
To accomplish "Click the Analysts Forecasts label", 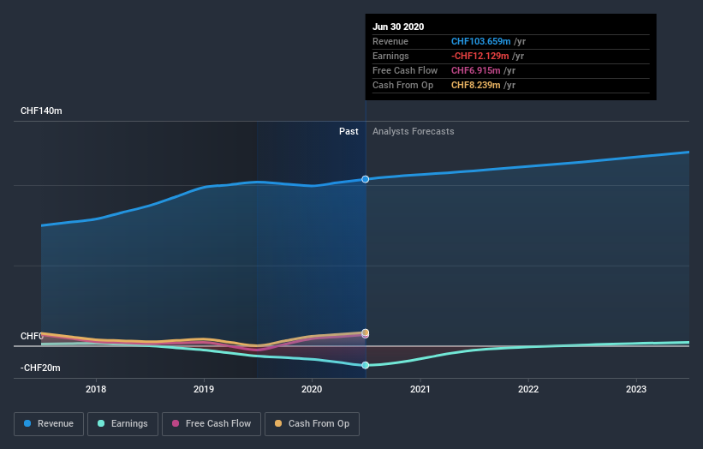I will pos(414,131).
